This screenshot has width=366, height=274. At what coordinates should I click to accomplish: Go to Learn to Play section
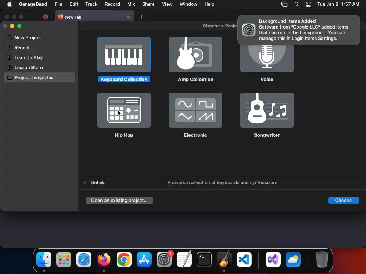[x=39, y=57]
